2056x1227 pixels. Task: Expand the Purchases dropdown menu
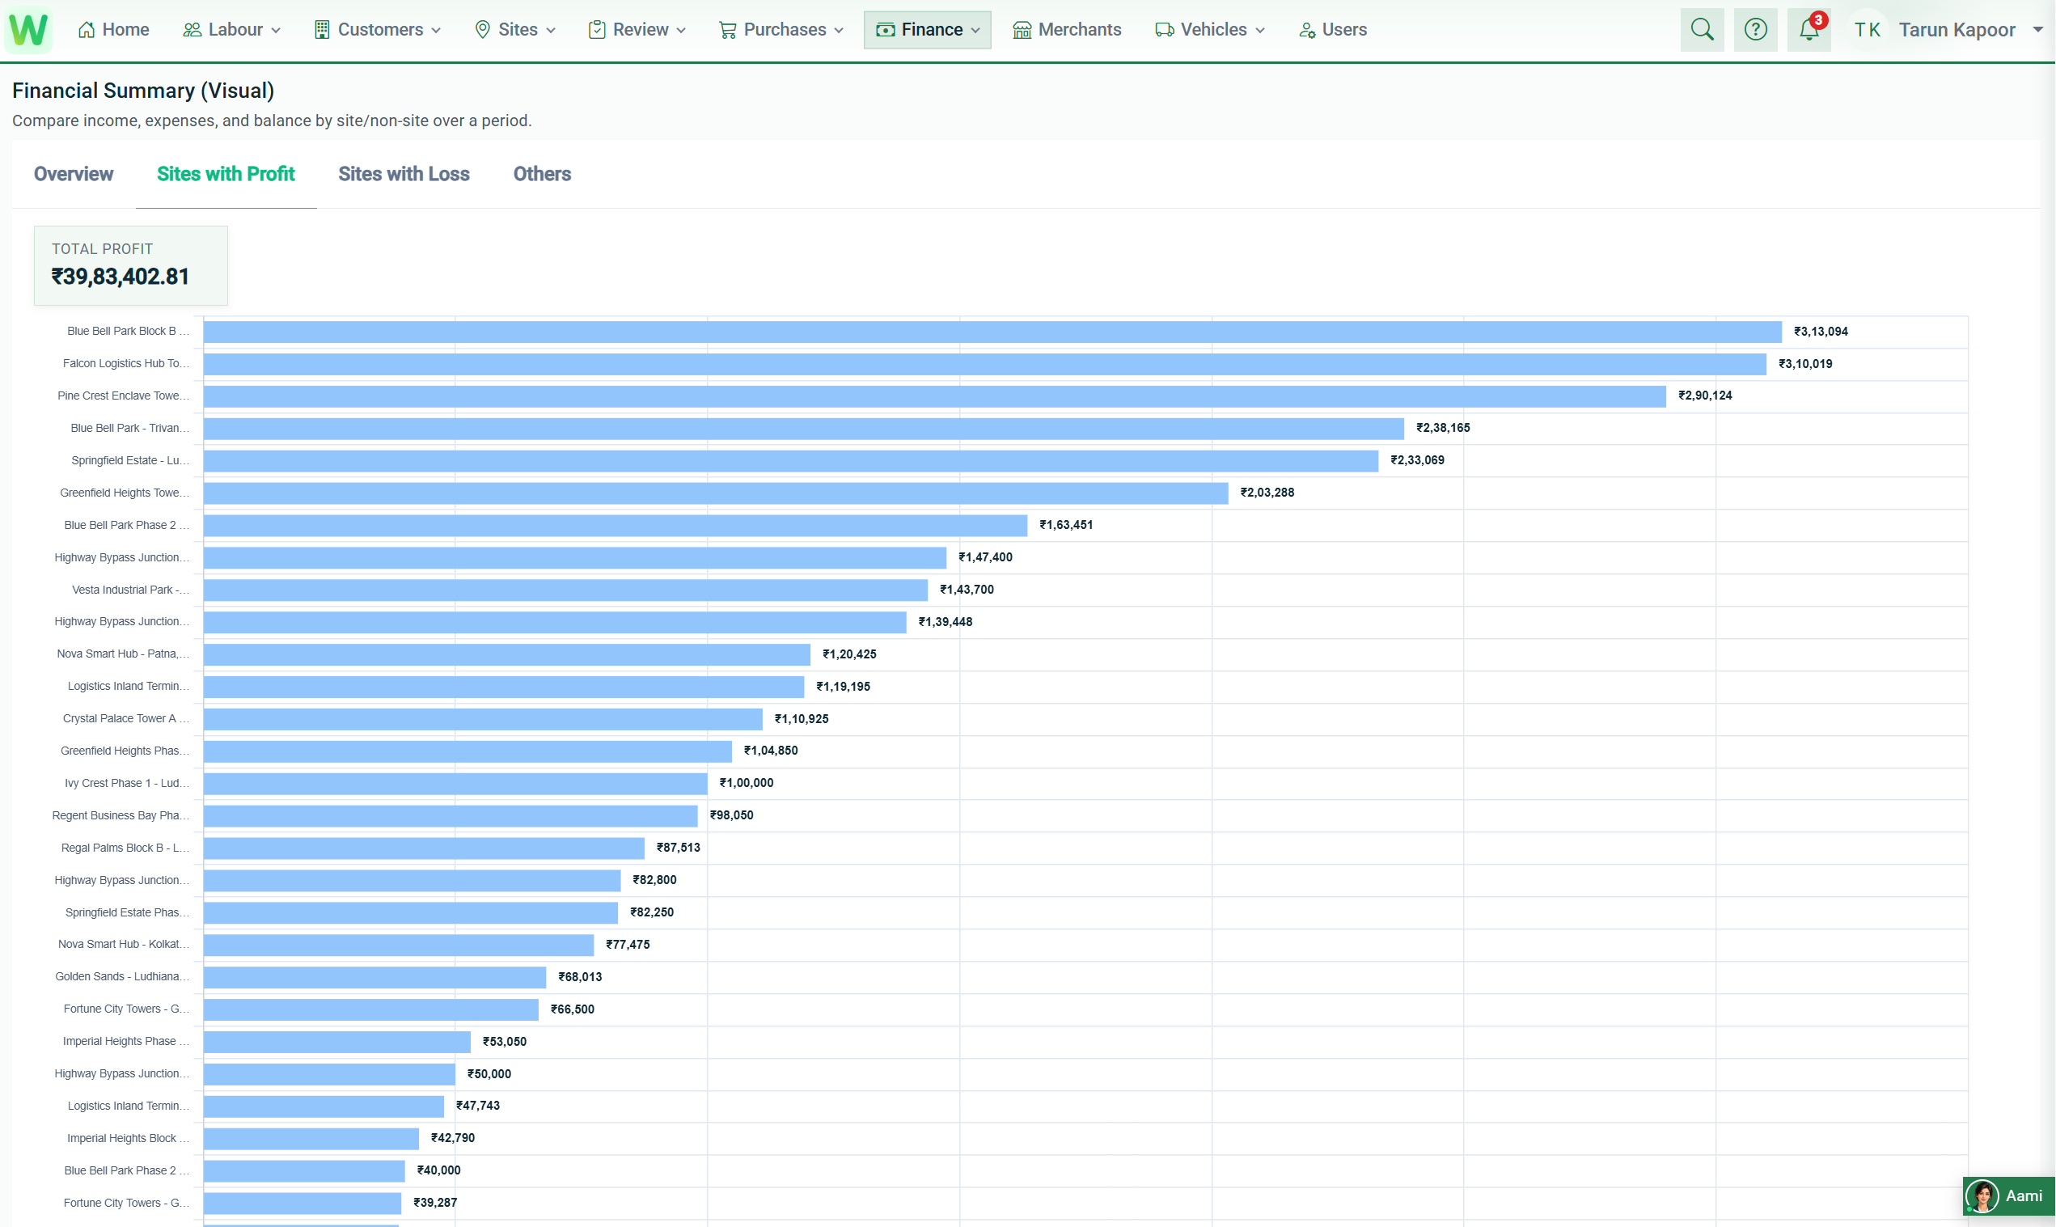click(781, 30)
